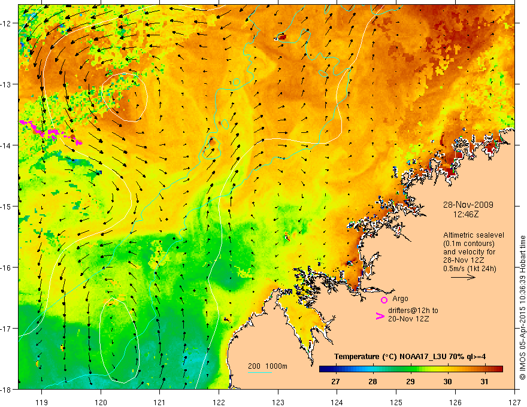Click the -15 latitude axis label
Viewport: 527px width, 407px height.
pos(7,206)
